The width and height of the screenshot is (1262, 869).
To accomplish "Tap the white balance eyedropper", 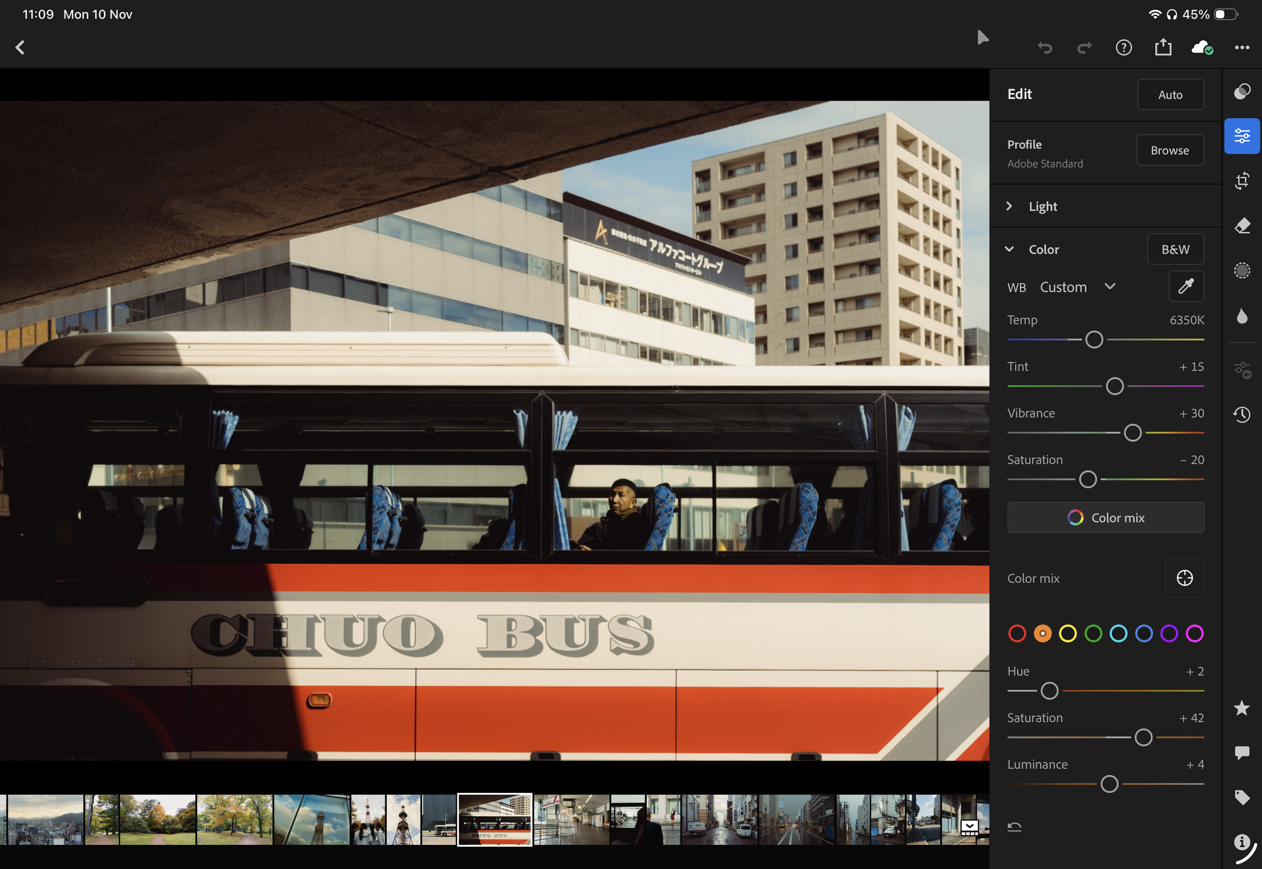I will [x=1186, y=287].
